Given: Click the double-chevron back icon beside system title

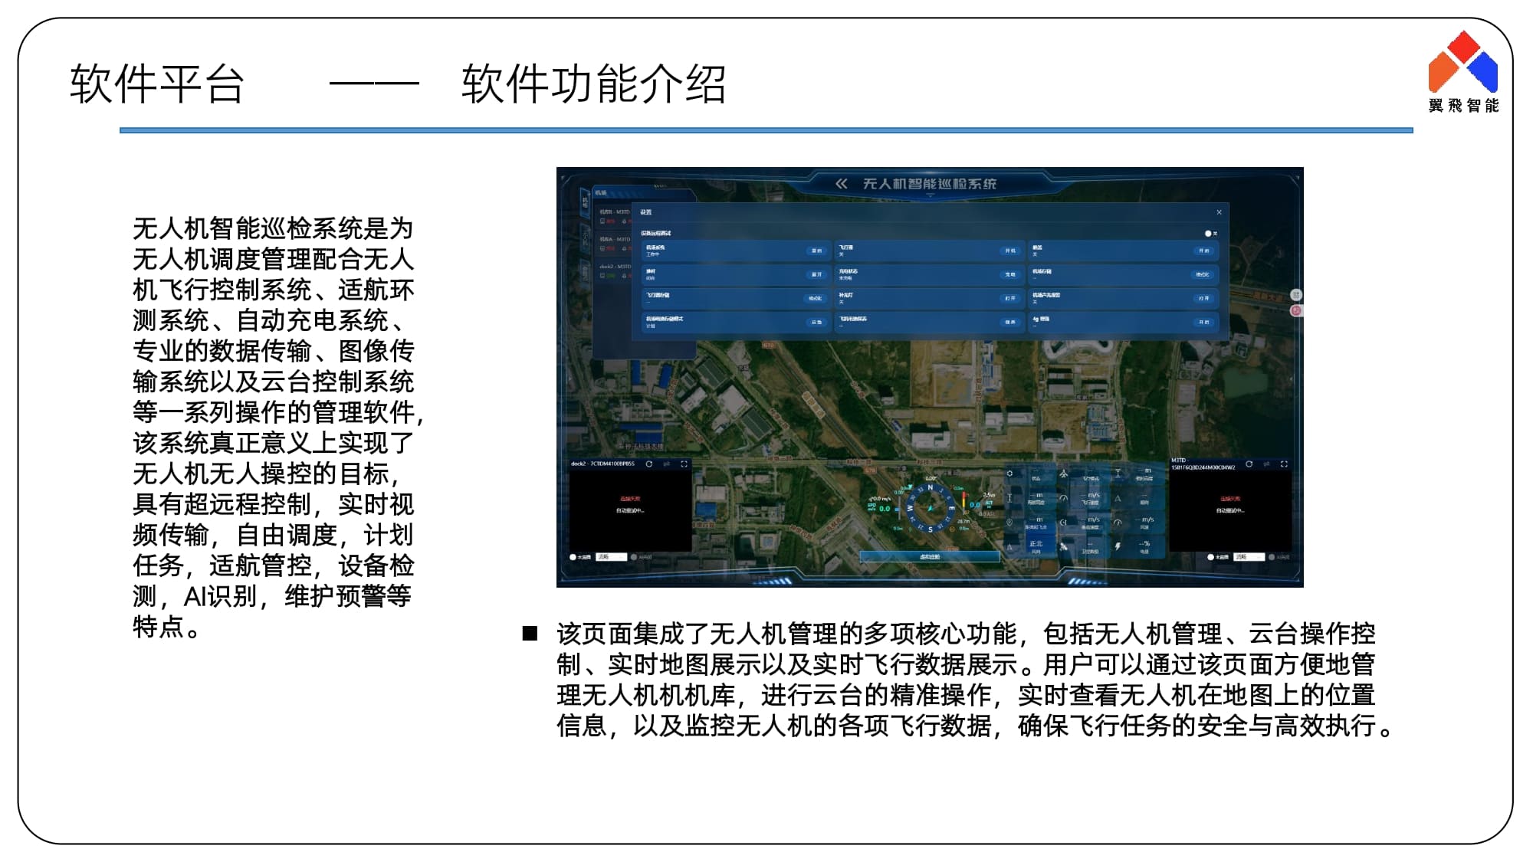Looking at the screenshot, I should [x=841, y=184].
